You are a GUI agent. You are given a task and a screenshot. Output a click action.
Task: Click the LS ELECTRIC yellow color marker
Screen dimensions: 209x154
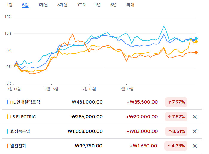coord(7,117)
